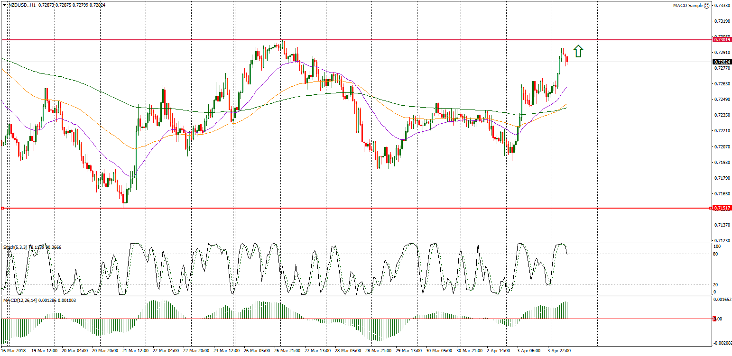Click the Stochastic 80 level scale label
This screenshot has height=356, width=732.
[716, 254]
